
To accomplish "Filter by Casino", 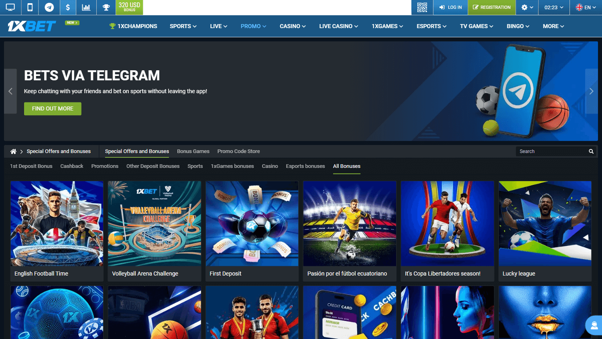I will click(270, 166).
